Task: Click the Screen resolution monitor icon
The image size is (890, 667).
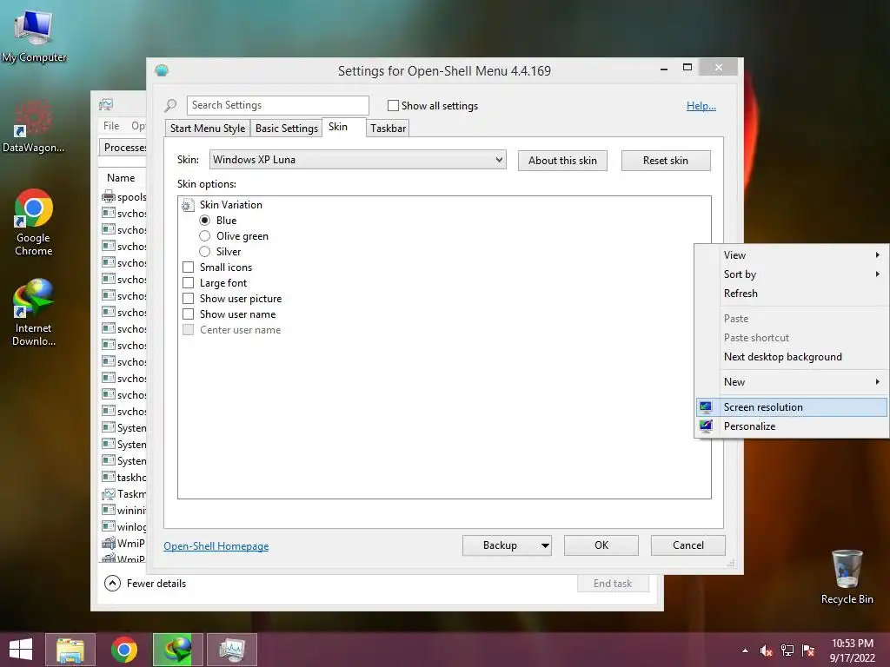Action: coord(706,407)
